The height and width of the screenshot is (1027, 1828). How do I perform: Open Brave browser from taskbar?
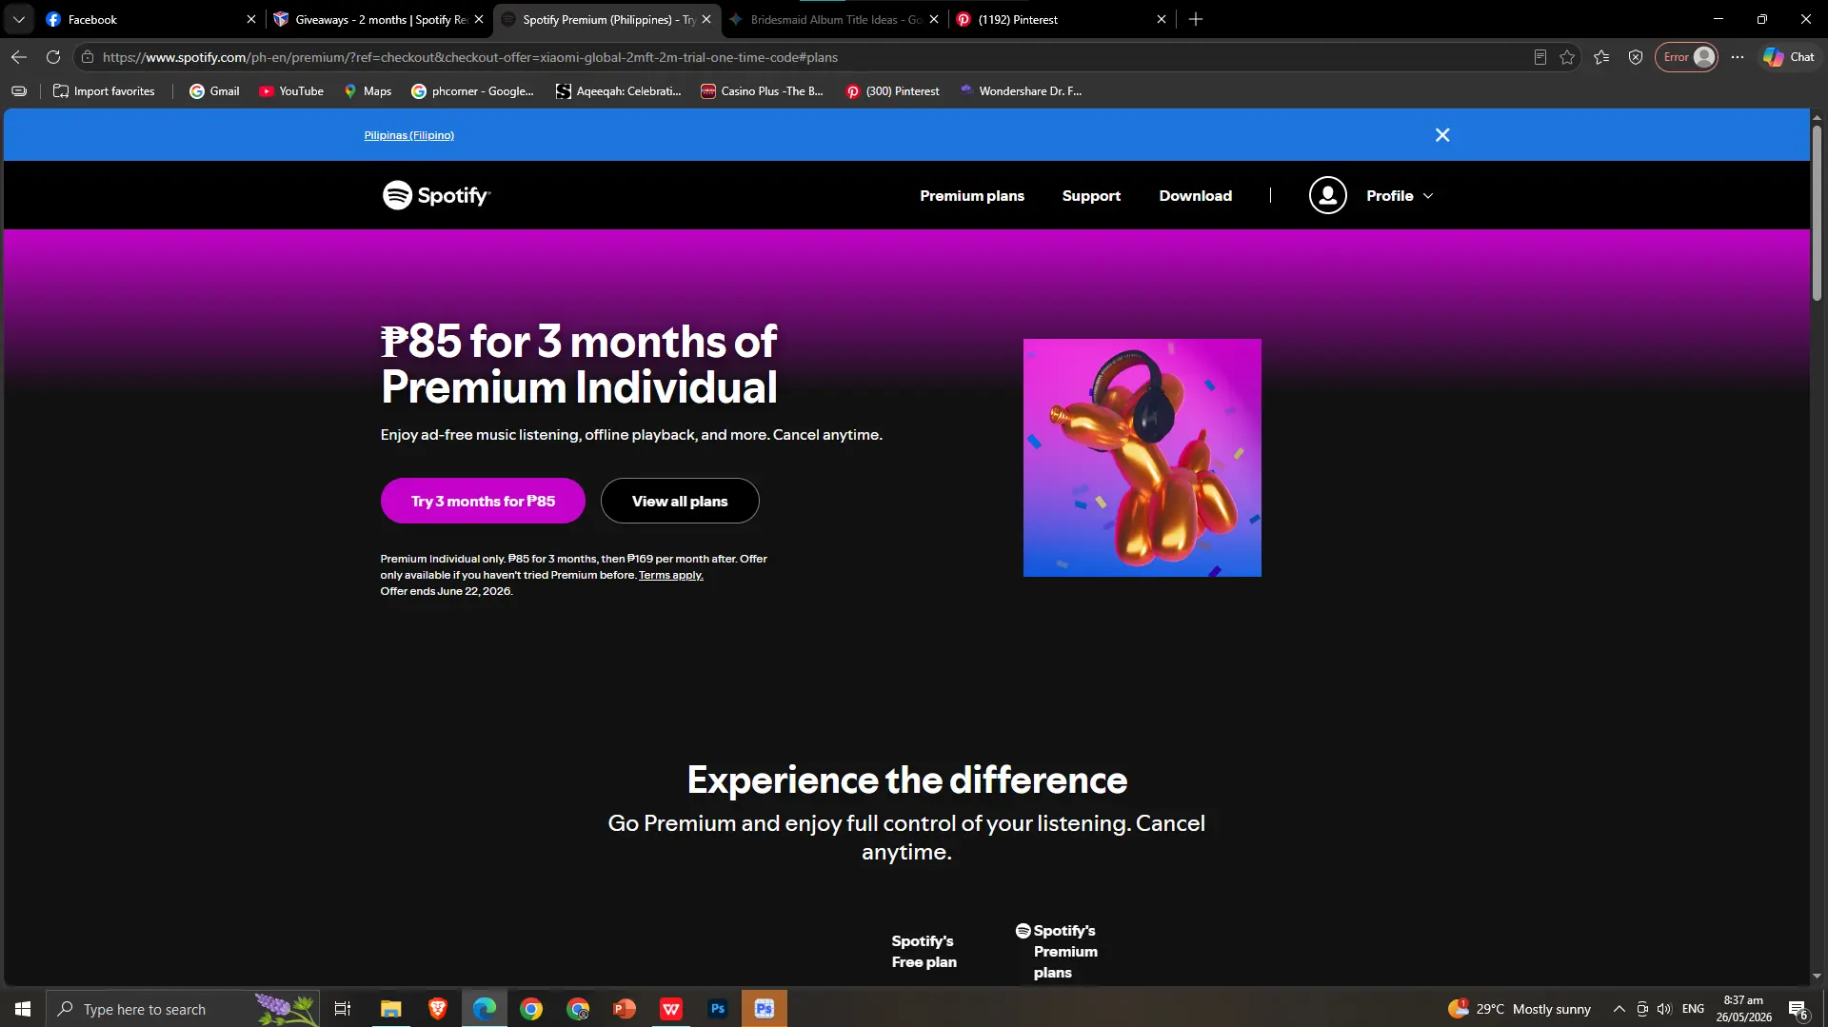click(x=438, y=1009)
